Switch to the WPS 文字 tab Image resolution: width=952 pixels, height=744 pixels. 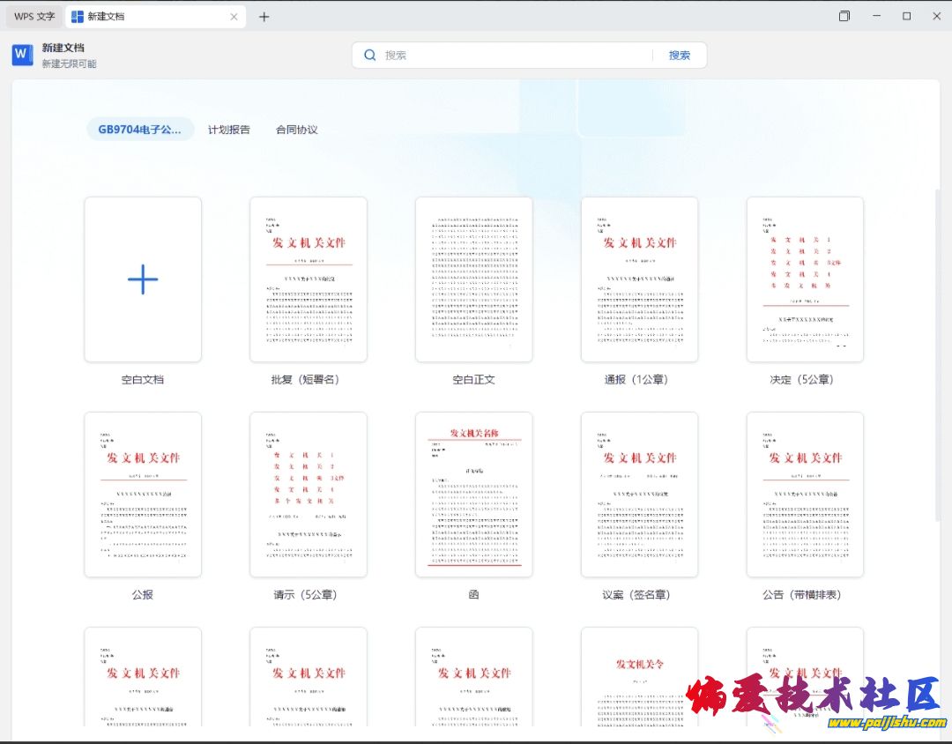click(34, 17)
